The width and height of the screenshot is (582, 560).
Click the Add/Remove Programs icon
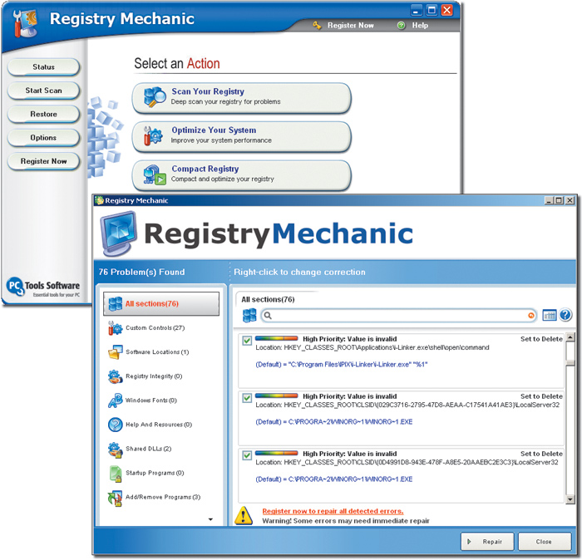(x=115, y=498)
